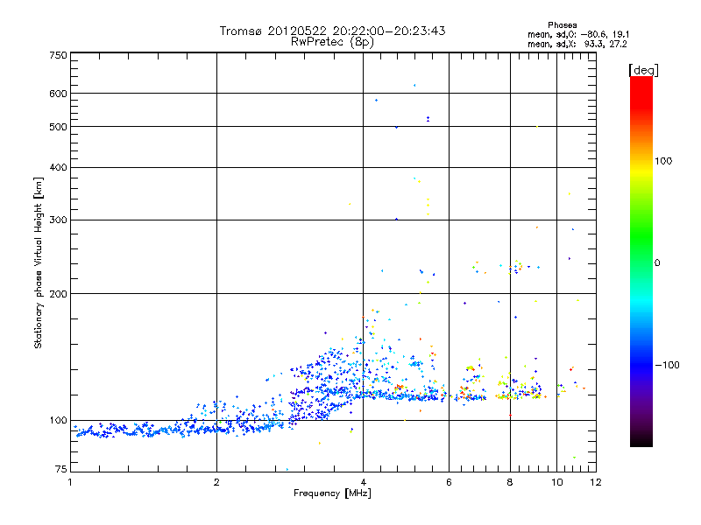Click the y-axis tick label "200"
Viewport: 701px width, 525px height.
tap(58, 294)
